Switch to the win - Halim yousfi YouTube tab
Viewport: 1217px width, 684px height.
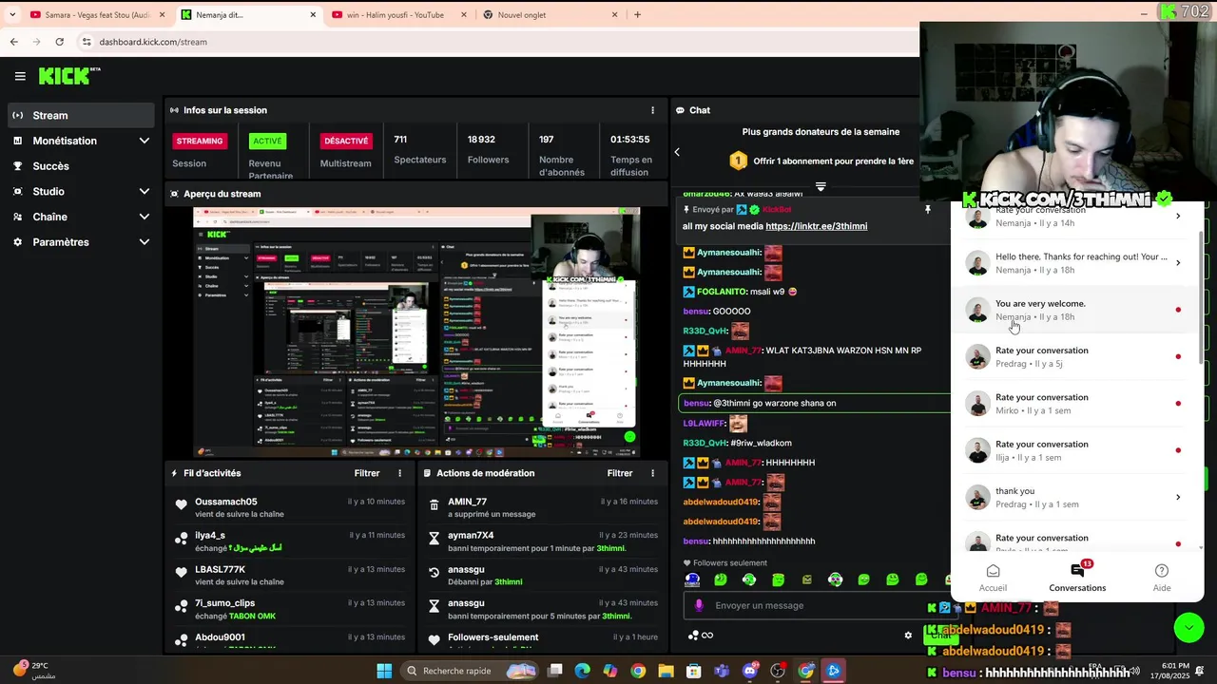(397, 15)
